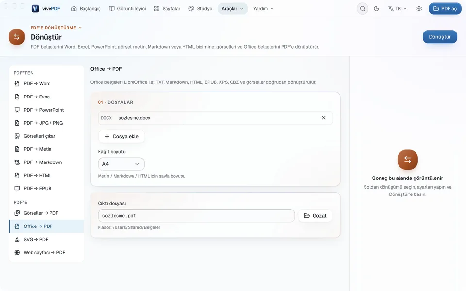Expand the Araçlar menu
Screen dimensions: 466x291
[x=233, y=9]
